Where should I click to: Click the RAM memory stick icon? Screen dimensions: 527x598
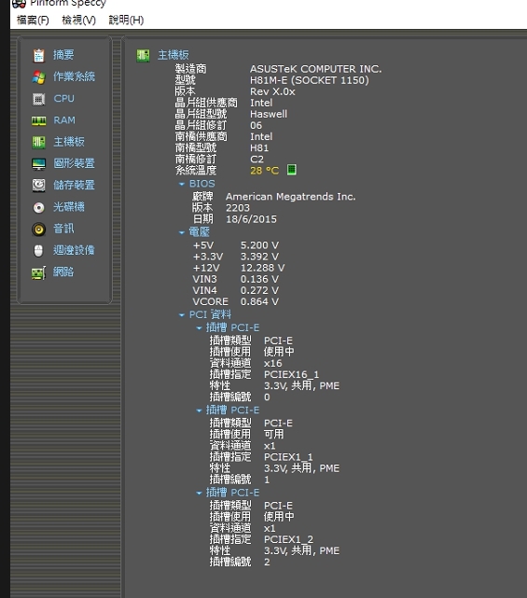coord(38,120)
